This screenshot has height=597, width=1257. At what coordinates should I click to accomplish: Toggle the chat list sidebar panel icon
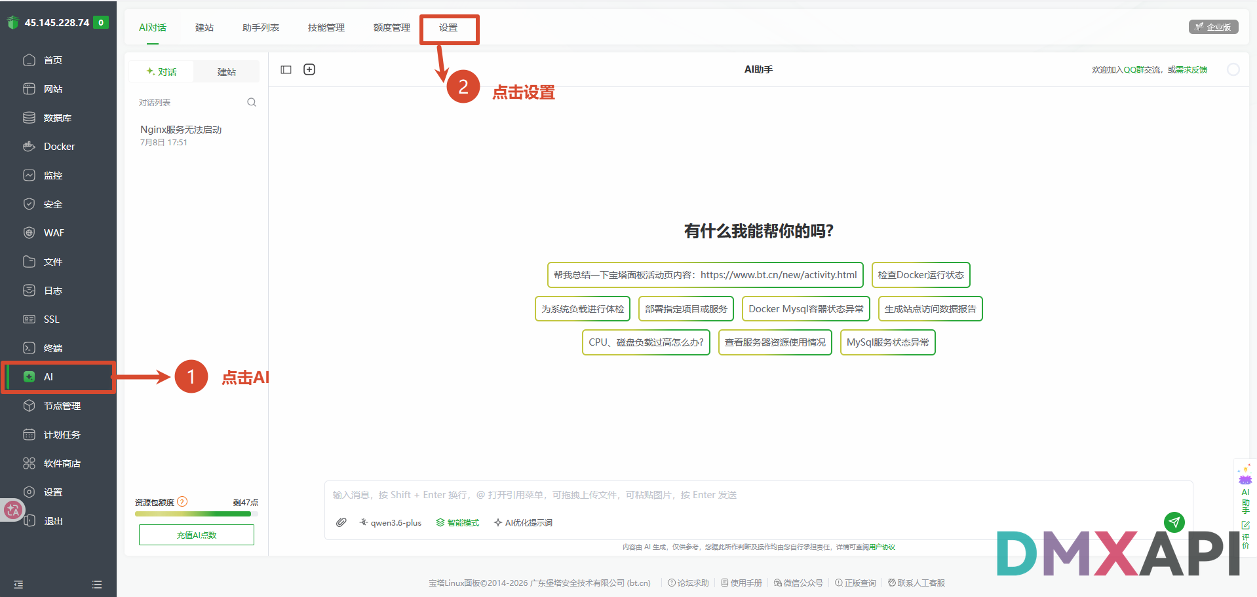click(x=286, y=69)
